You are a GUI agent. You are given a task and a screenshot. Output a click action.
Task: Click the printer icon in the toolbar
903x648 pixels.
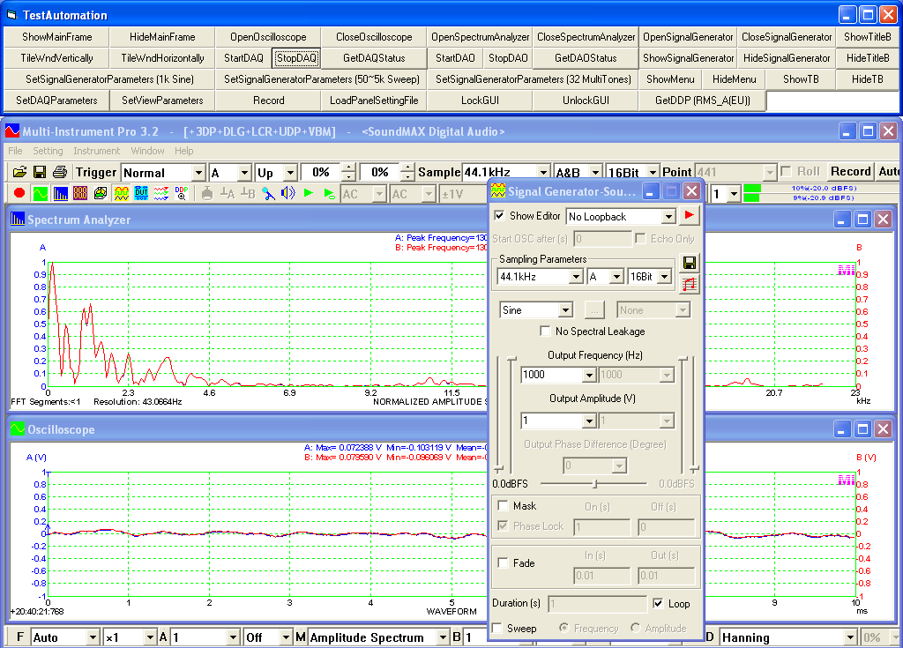click(x=59, y=172)
